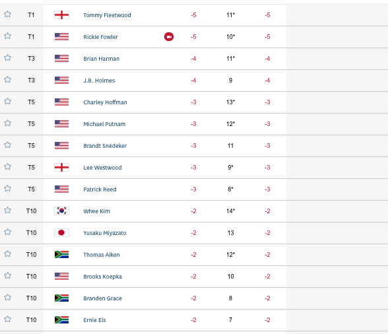Star Whee Kim in the leaderboard
Viewport: 388px width, 334px height.
8,210
